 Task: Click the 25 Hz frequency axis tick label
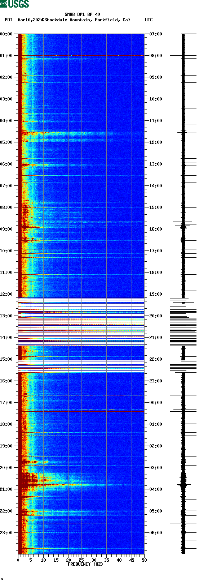pyautogui.click(x=81, y=560)
